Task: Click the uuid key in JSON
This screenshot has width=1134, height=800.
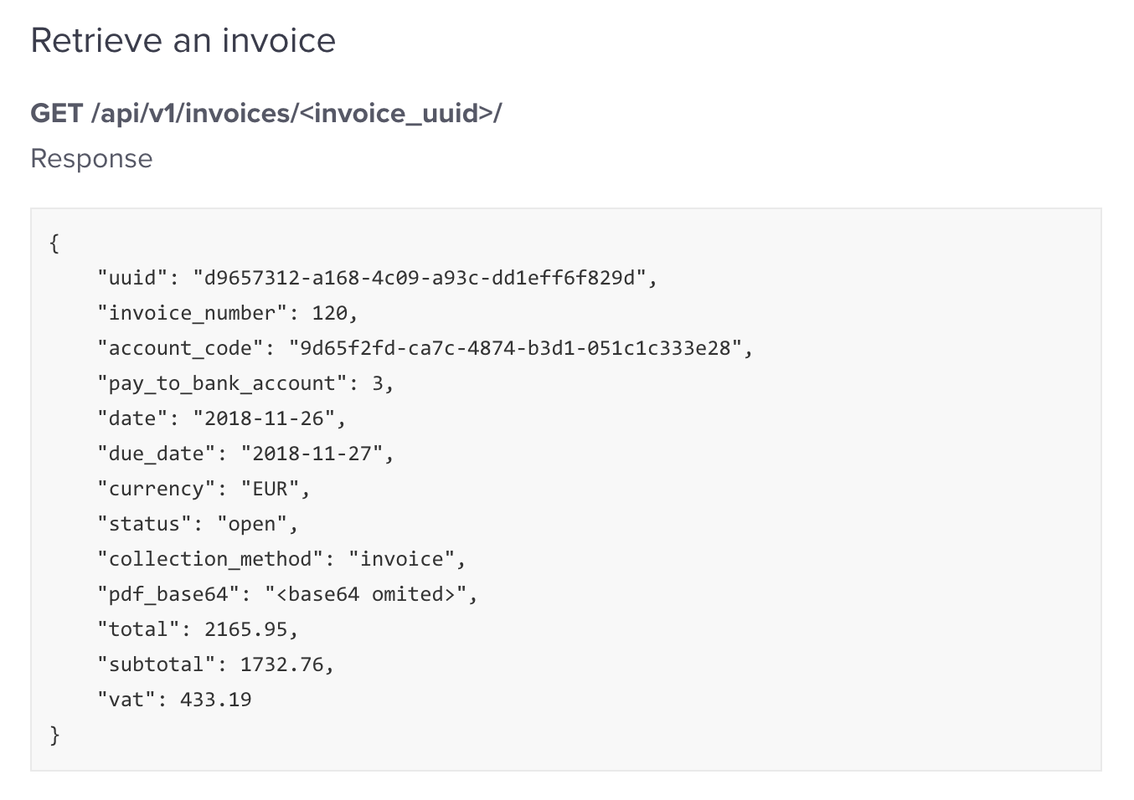Action: pyautogui.click(x=132, y=278)
